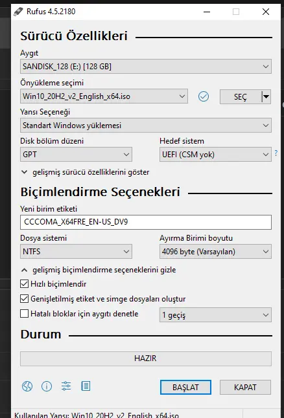
Task: Click the Kullanılan Yansı status bar text
Action: click(x=97, y=415)
